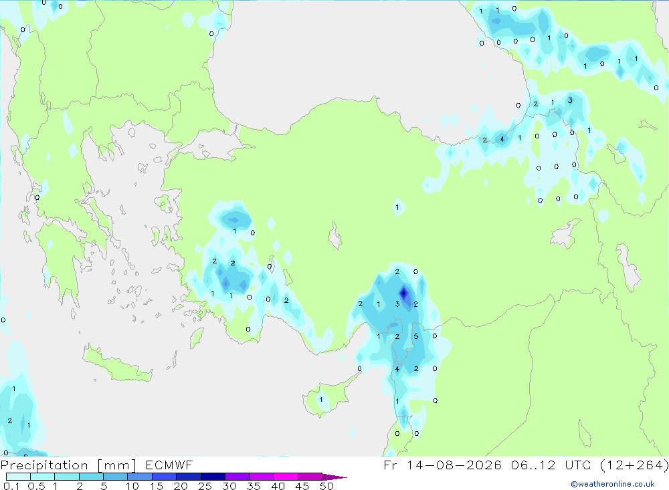The width and height of the screenshot is (669, 490).
Task: Select the 2–5 mm legend color box
Action: coord(91,477)
